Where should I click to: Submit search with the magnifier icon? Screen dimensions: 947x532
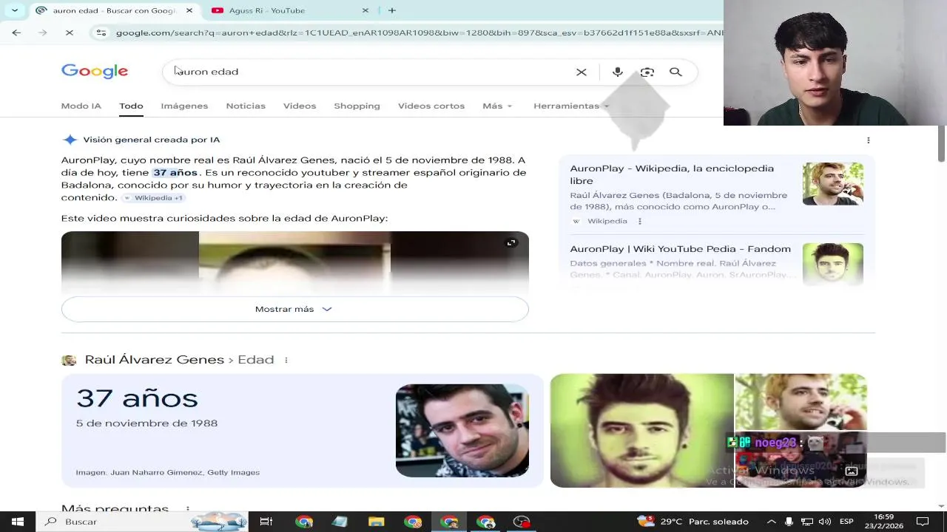click(x=675, y=72)
